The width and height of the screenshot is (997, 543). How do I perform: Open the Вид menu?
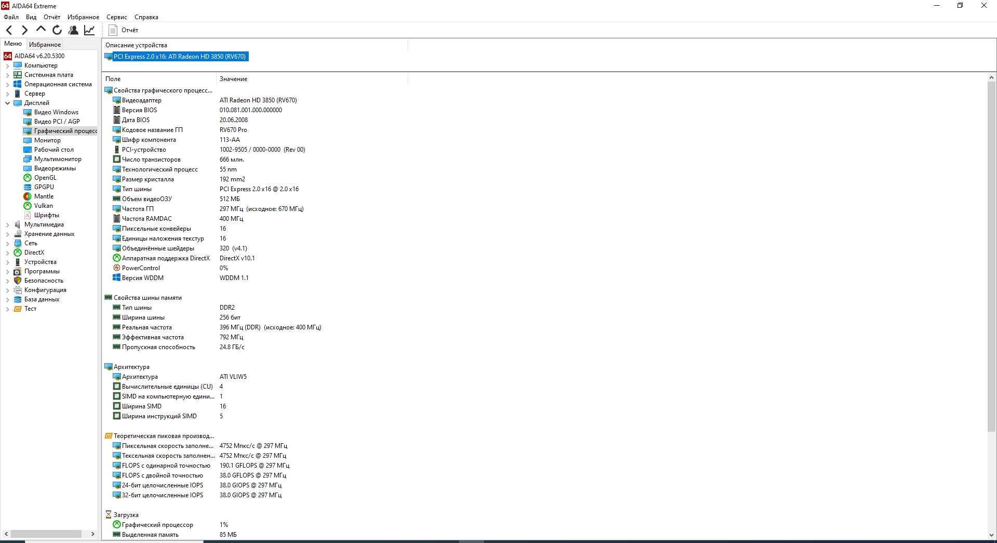coord(31,17)
